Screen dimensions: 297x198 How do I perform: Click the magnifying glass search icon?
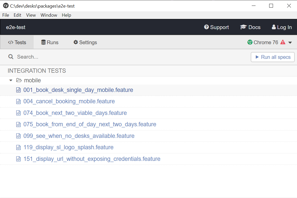[x=11, y=57]
